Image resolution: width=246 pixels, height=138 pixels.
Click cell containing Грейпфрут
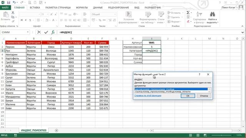tap(15, 62)
